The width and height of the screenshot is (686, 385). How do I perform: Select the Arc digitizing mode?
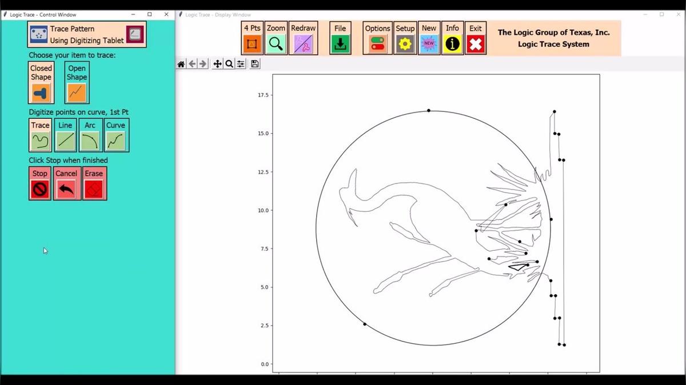[x=90, y=135]
